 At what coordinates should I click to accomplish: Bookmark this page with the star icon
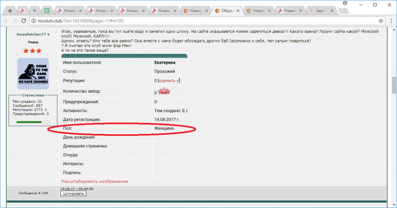pyautogui.click(x=381, y=21)
